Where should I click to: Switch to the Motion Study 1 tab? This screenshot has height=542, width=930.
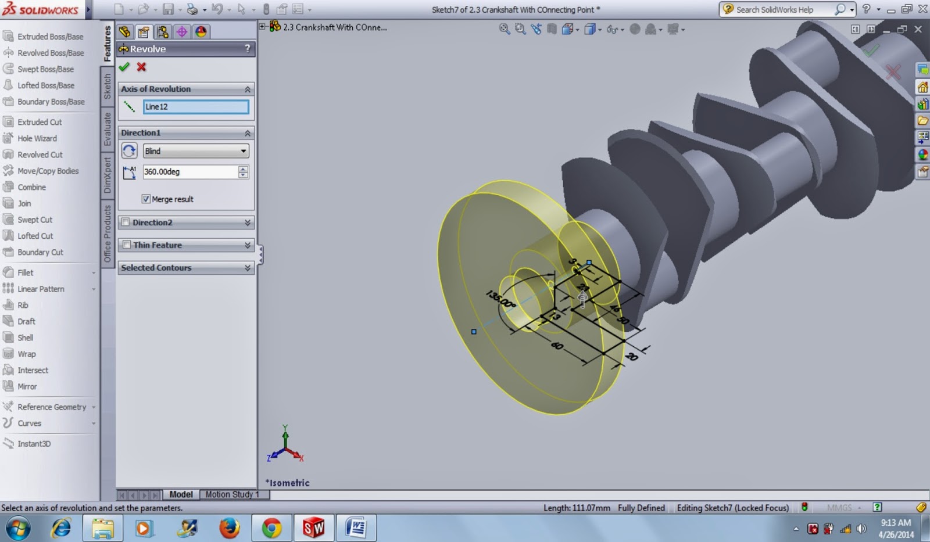233,494
